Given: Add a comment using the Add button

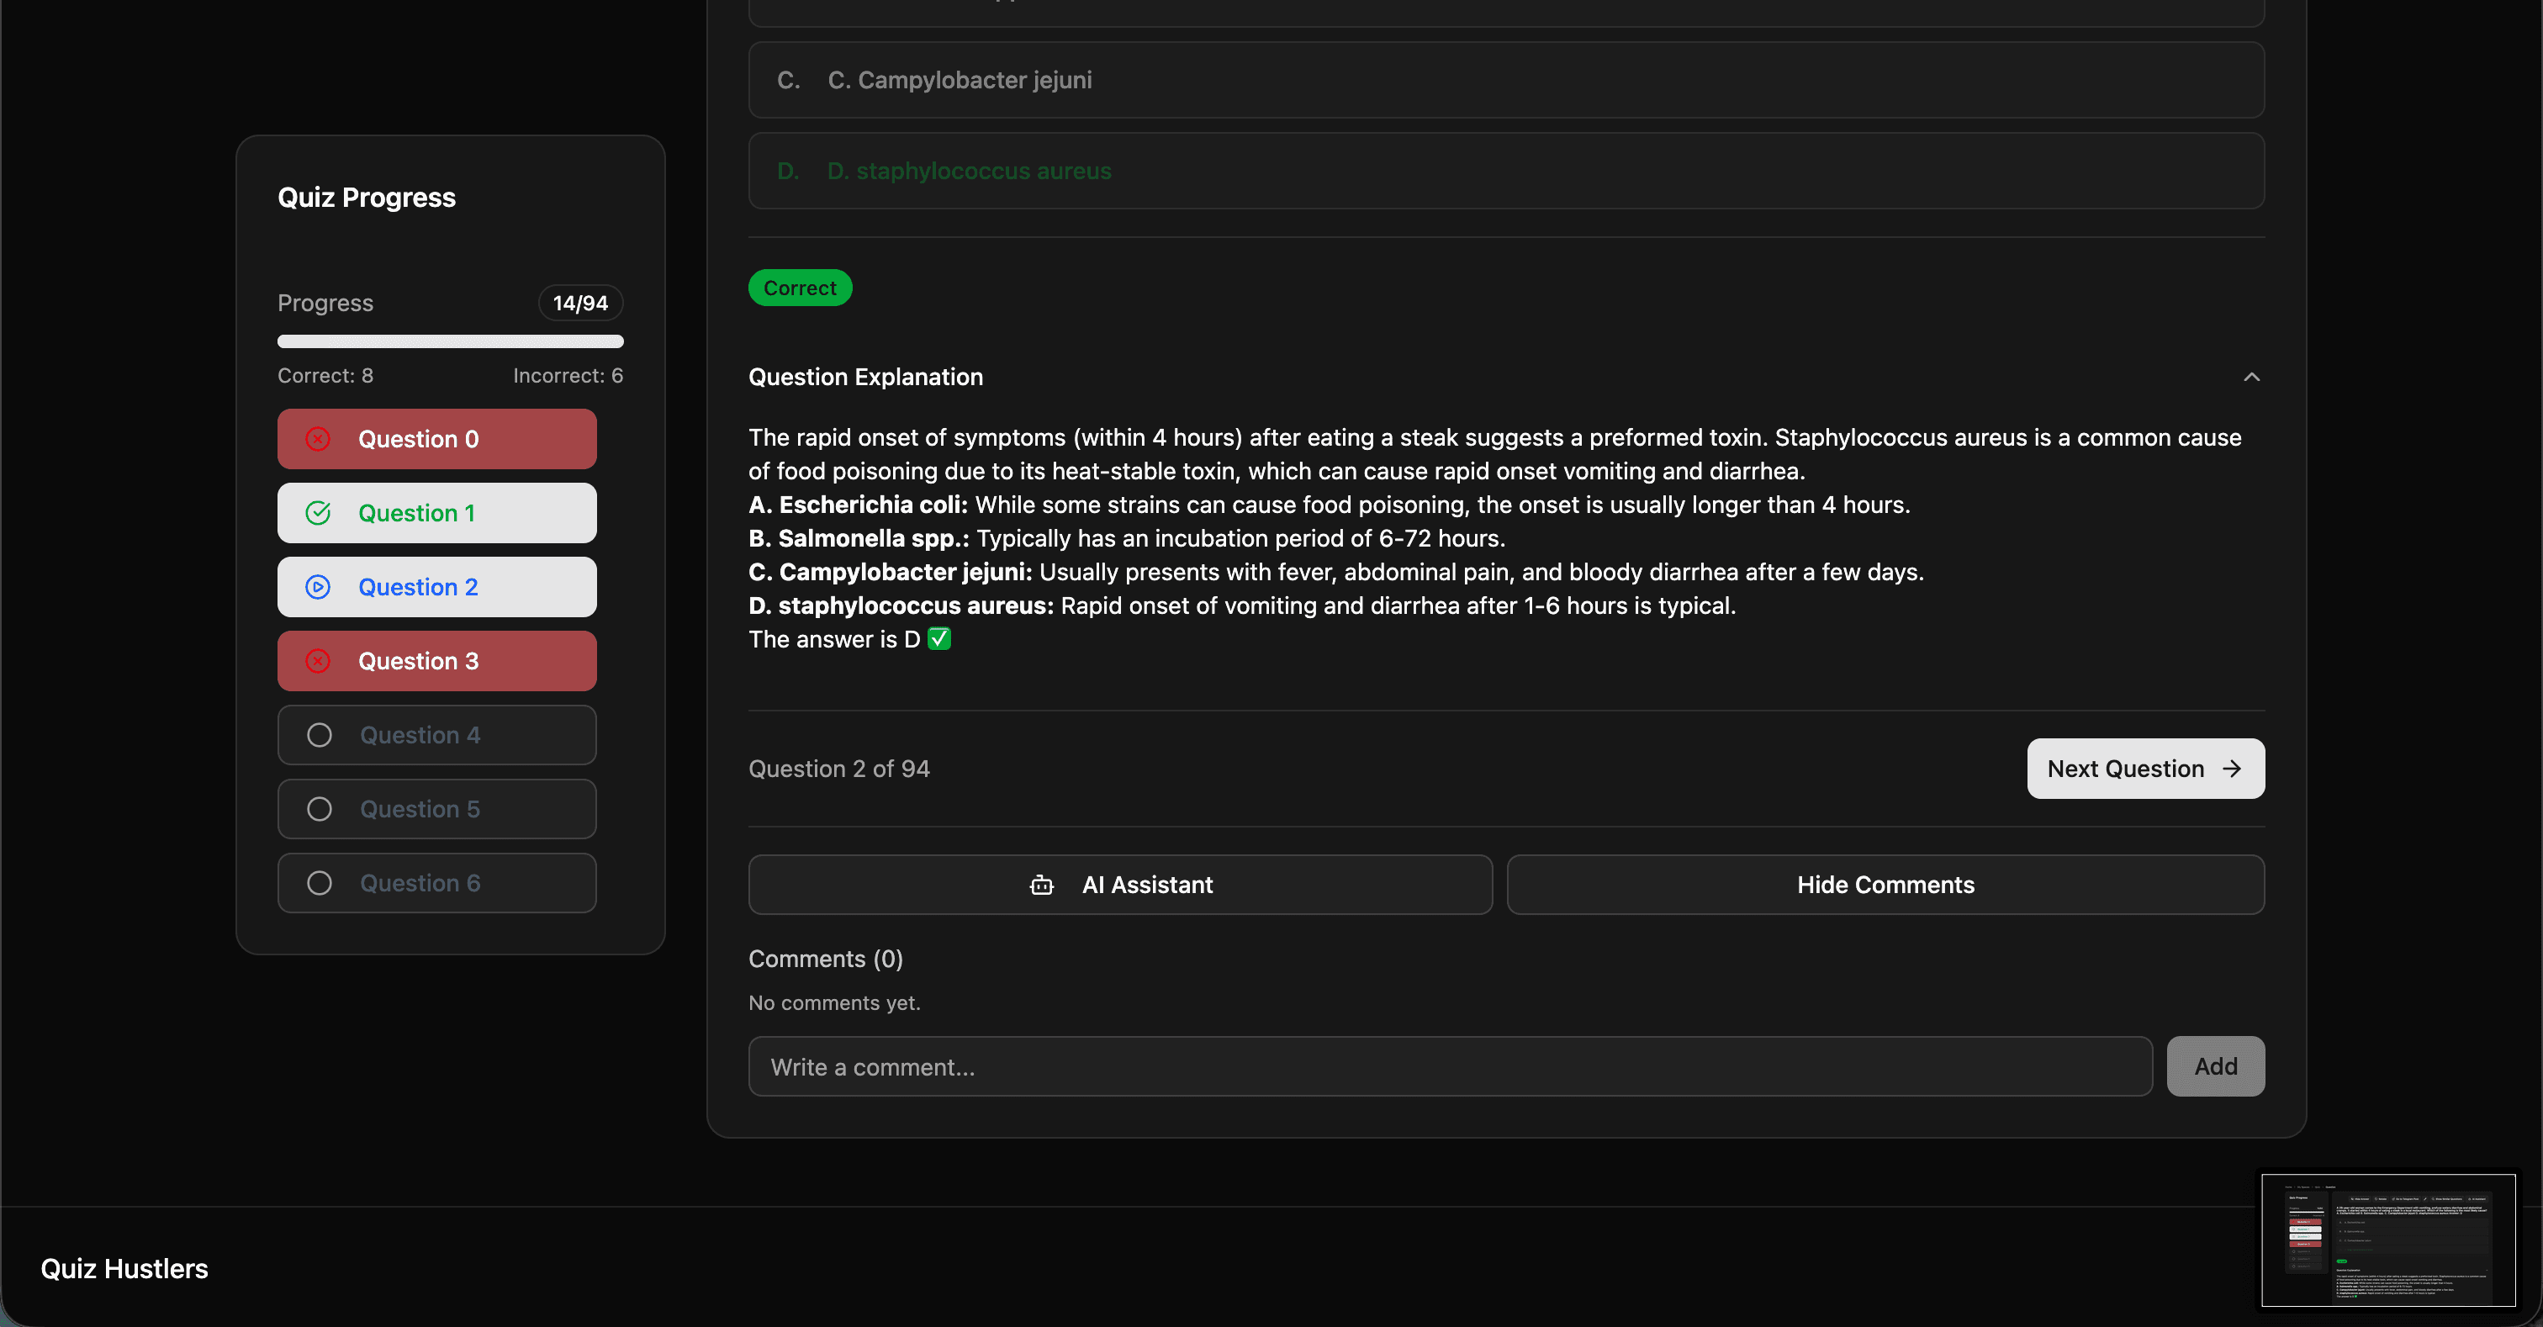Looking at the screenshot, I should 2215,1066.
